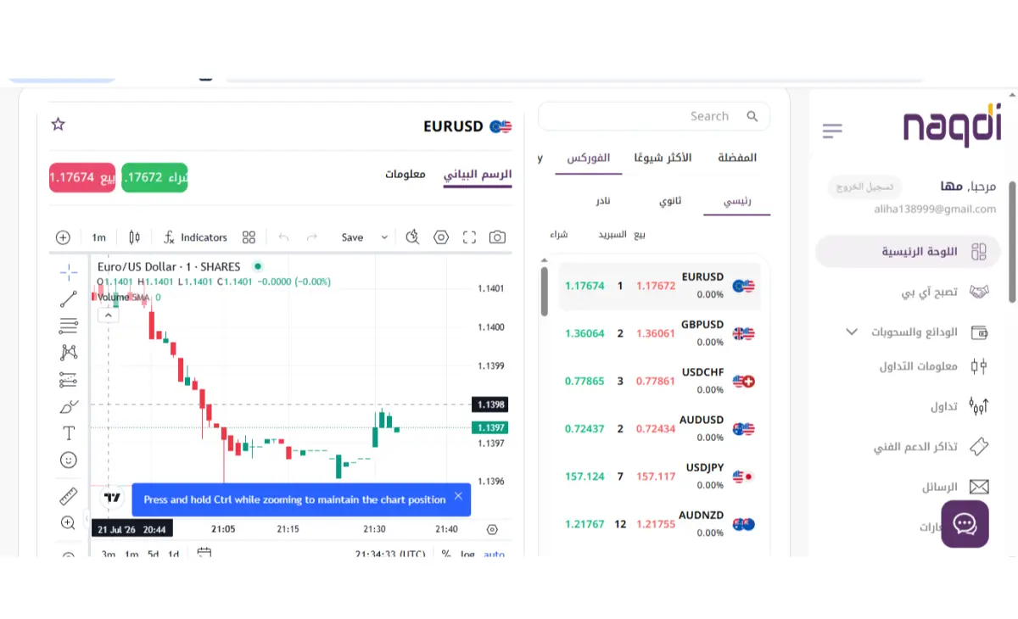The width and height of the screenshot is (1018, 619).
Task: Select the crosshair cursor tool
Action: pyautogui.click(x=69, y=272)
